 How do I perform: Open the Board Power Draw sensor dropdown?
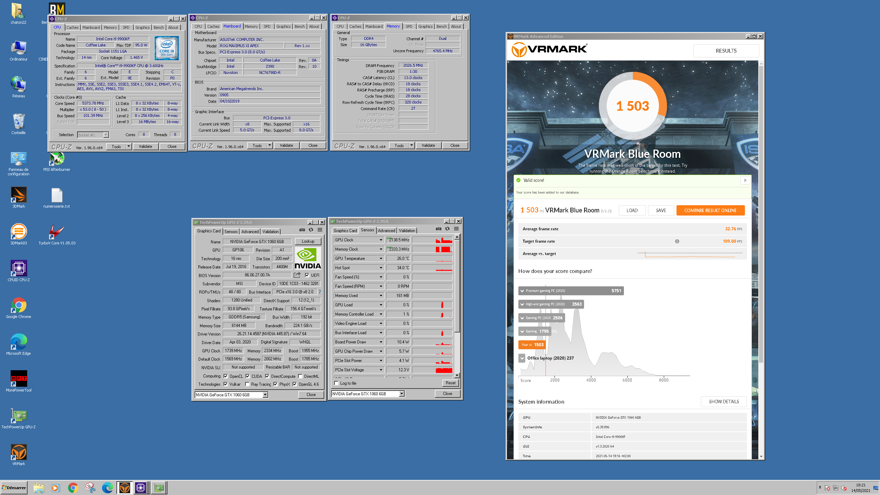point(381,342)
